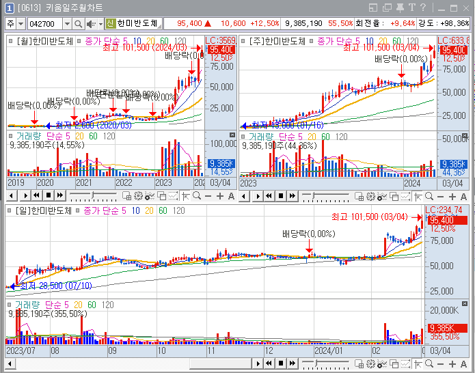Click the pin window icon in title bar

point(401,8)
